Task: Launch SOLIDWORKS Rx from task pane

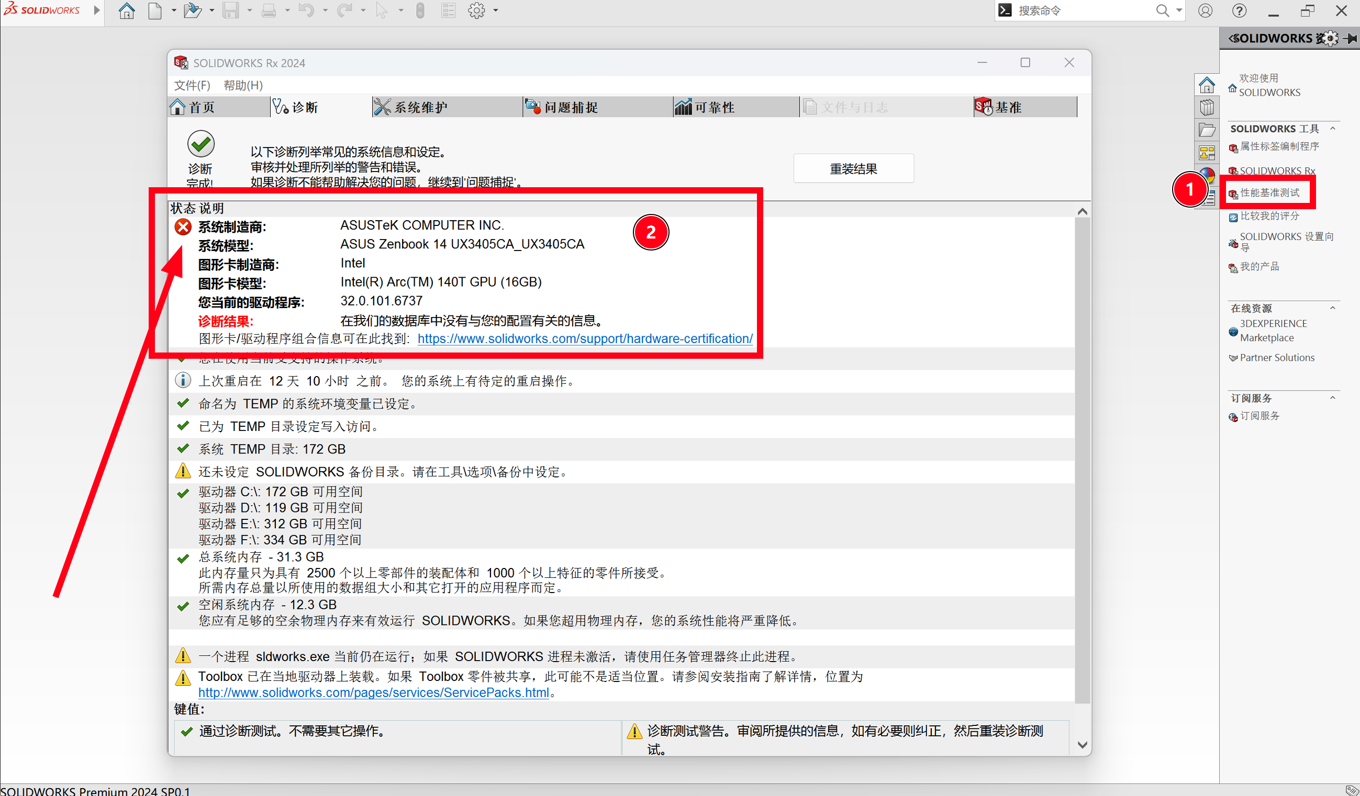Action: [x=1277, y=170]
